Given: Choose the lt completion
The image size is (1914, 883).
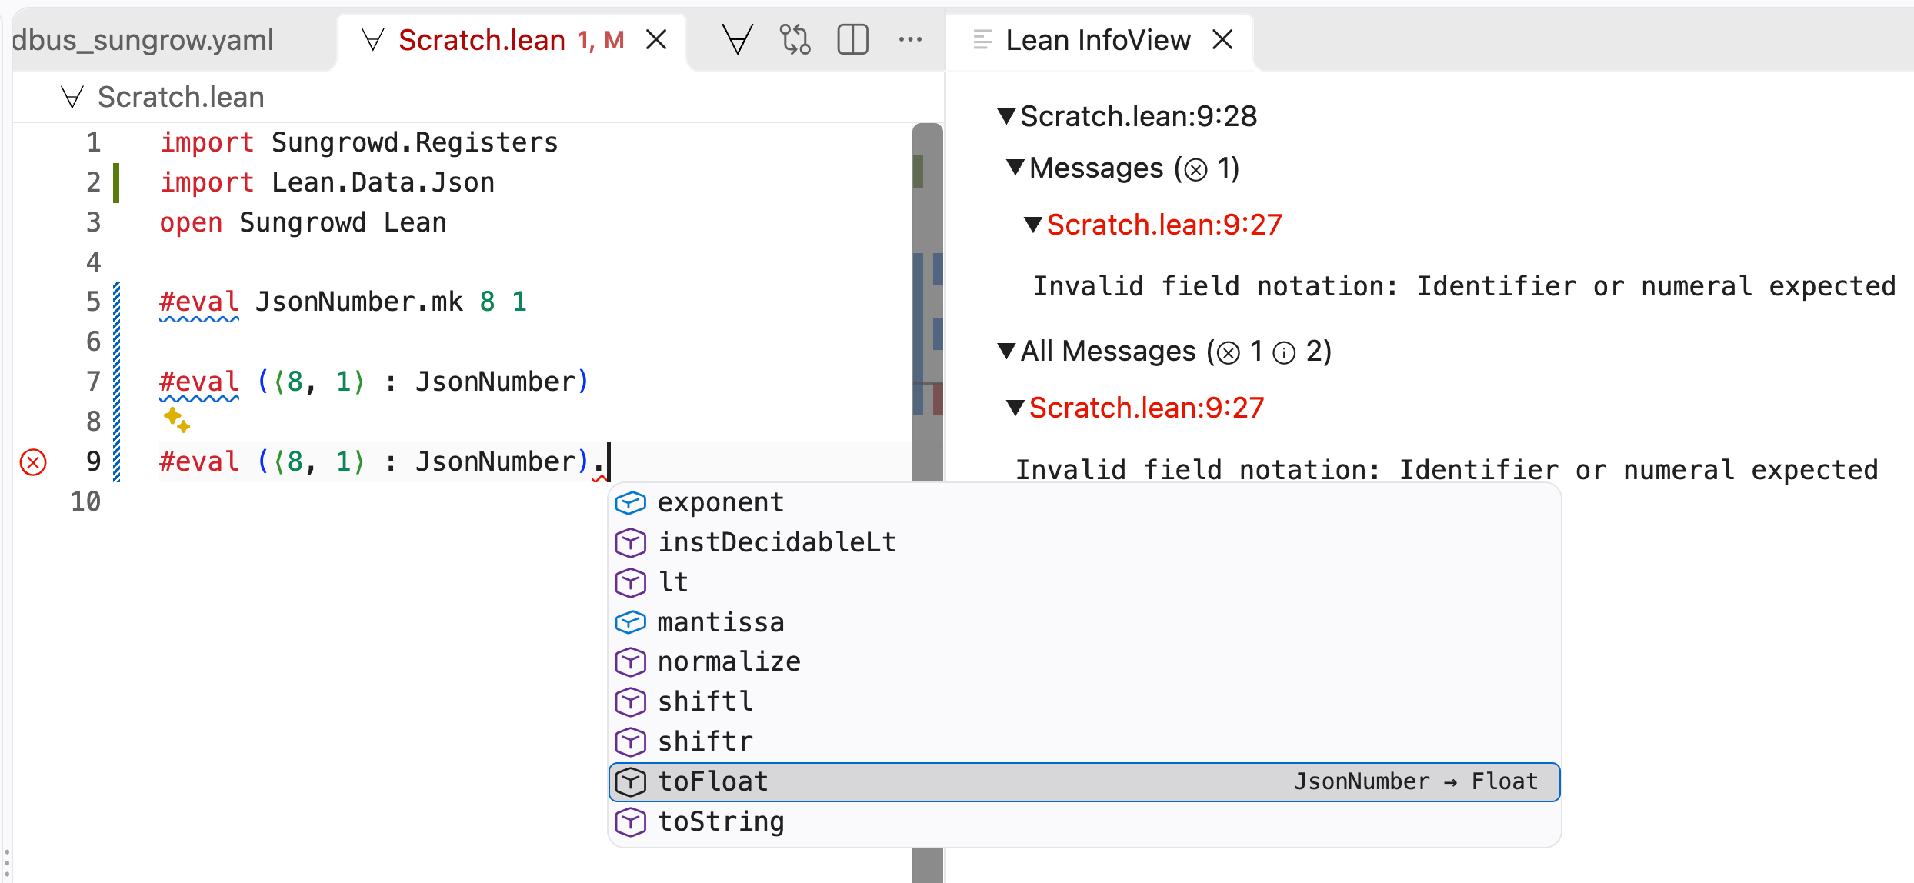Looking at the screenshot, I should [1085, 582].
